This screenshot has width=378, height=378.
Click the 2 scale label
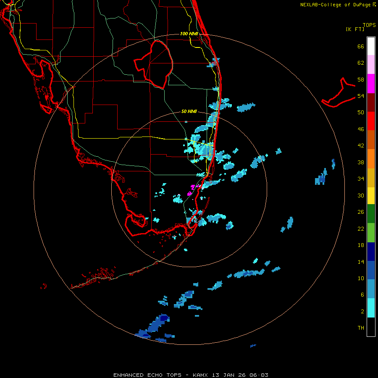(x=362, y=312)
